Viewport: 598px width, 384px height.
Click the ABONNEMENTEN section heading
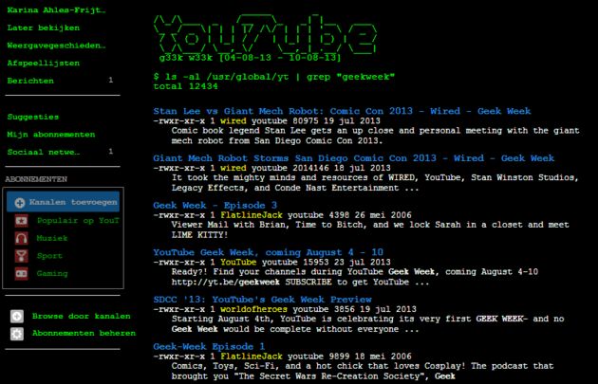[36, 179]
